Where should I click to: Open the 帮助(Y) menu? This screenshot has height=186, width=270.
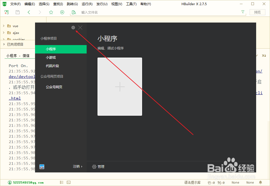pos(146,4)
